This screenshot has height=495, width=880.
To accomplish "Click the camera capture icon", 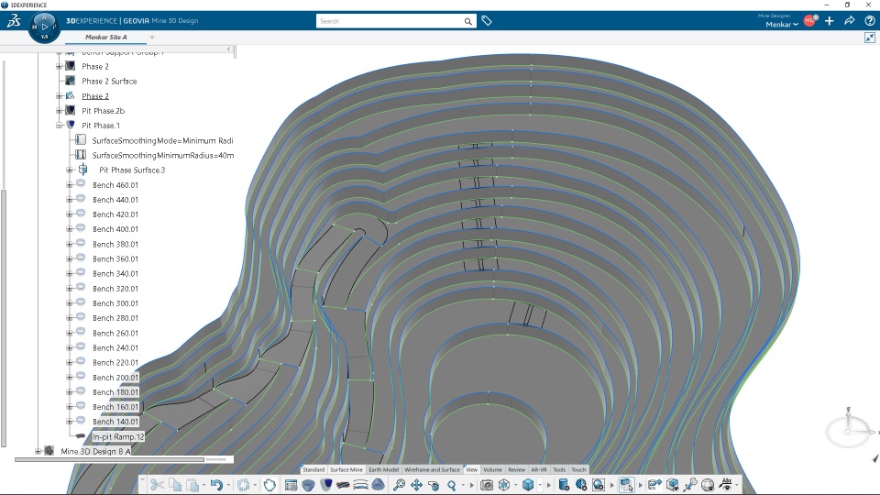I will pos(487,485).
